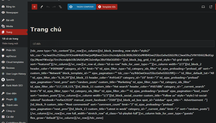216x123 pixels.
Task: Click the Bảng tin dashboard icon
Action: 3,7
